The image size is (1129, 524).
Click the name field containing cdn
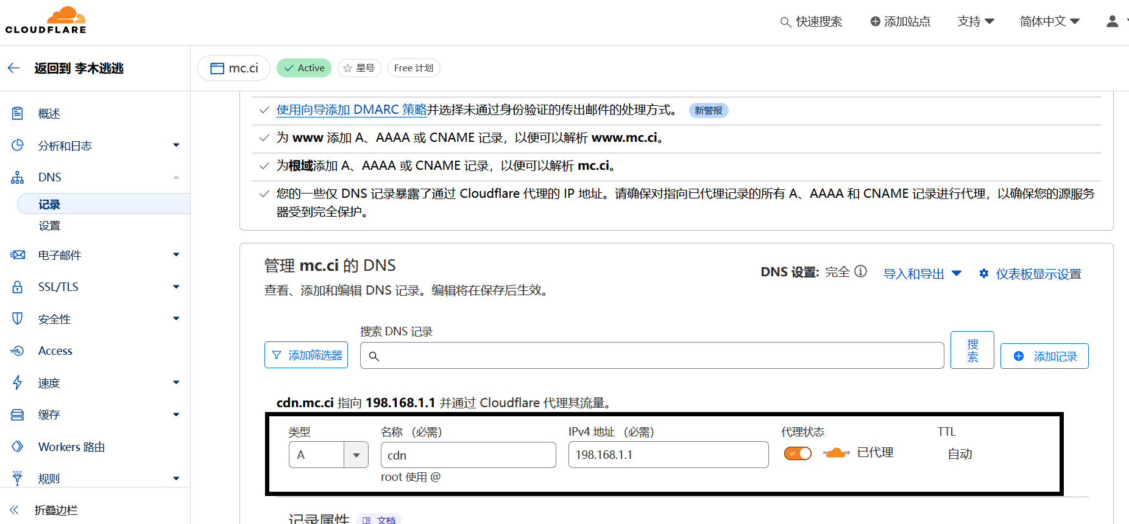click(x=468, y=455)
